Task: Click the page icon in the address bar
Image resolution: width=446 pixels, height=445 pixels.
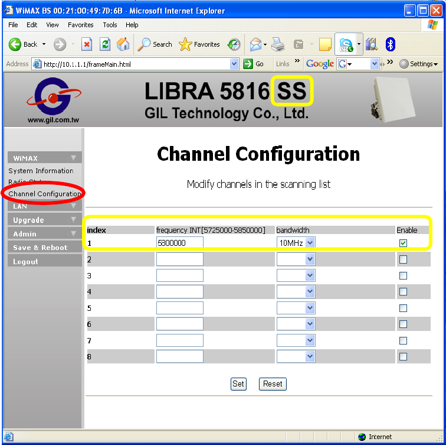Action: [x=37, y=64]
